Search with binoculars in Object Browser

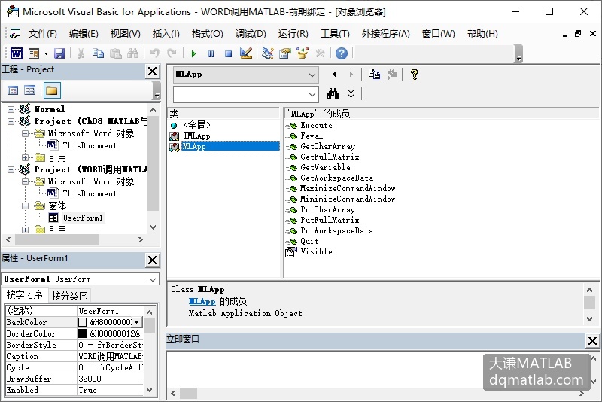333,93
